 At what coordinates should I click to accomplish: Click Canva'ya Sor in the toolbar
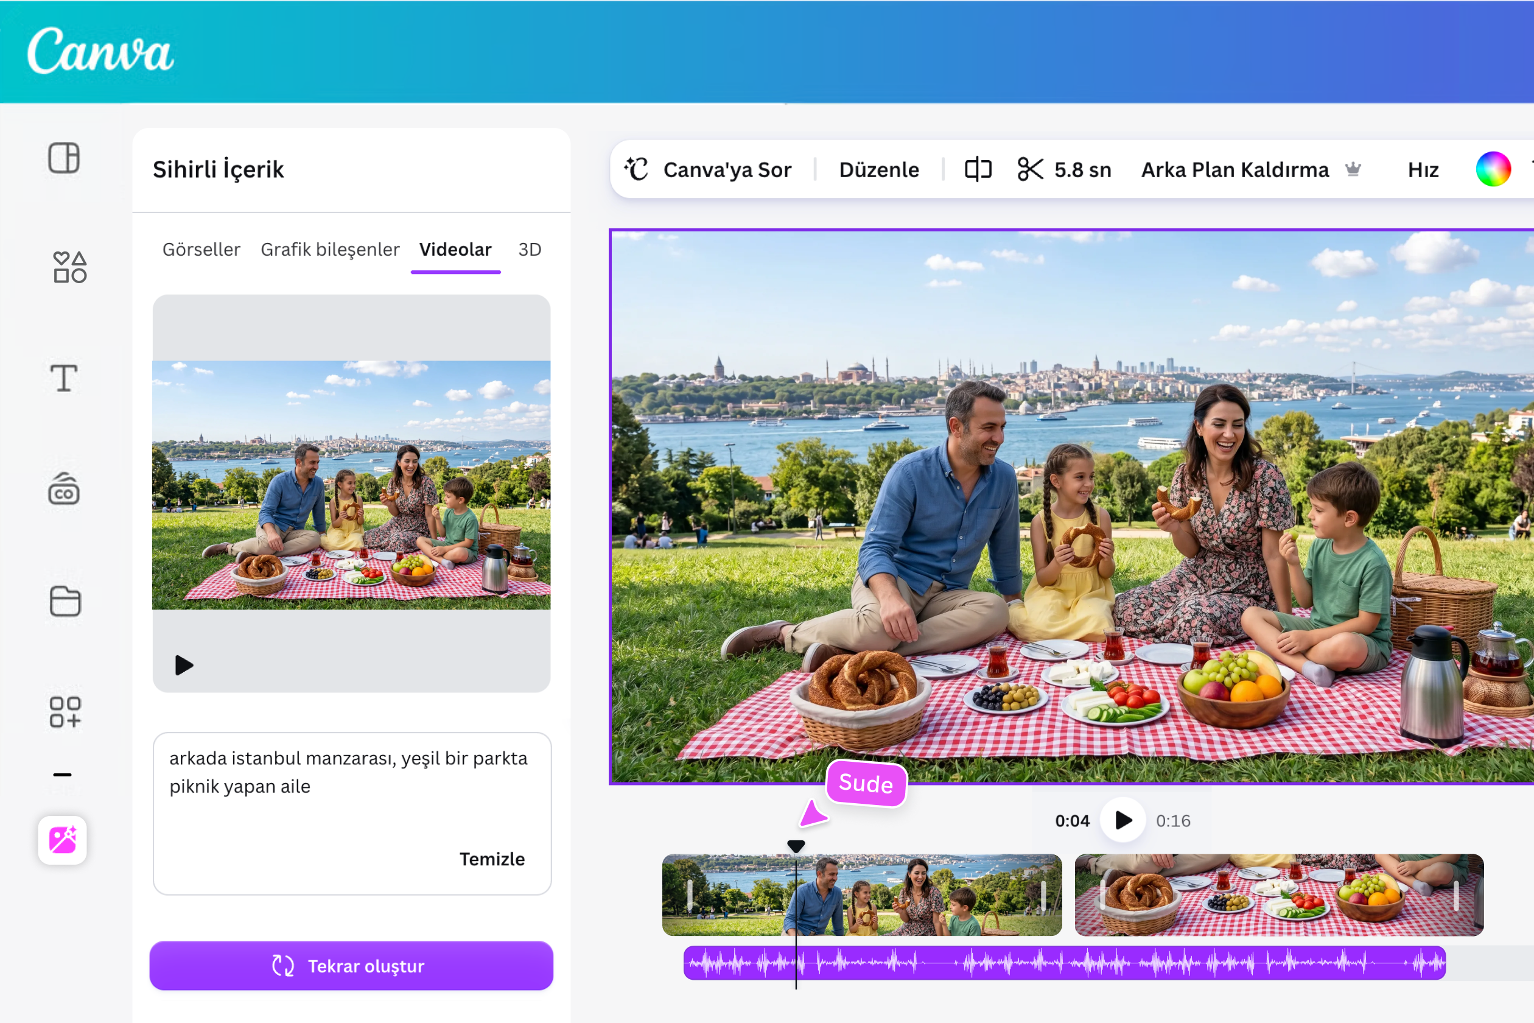[727, 170]
